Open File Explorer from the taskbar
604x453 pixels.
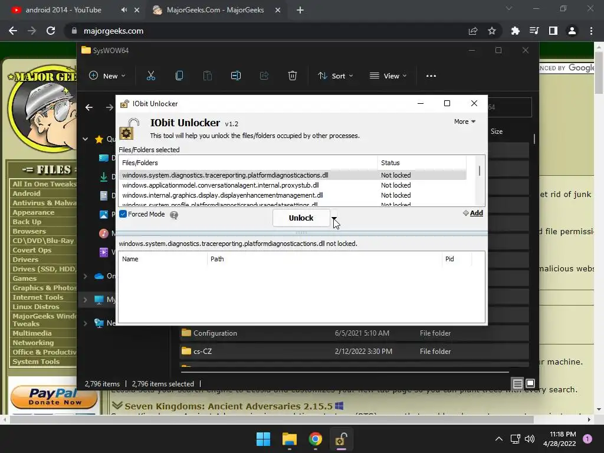coord(289,439)
